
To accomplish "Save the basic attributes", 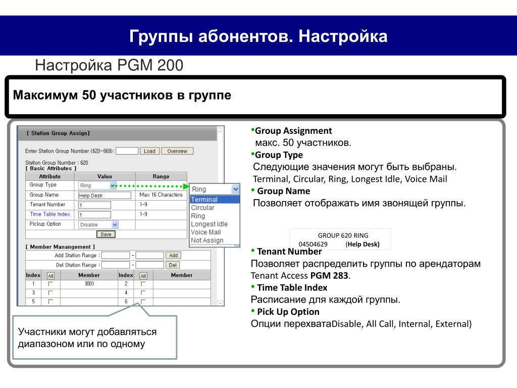I will (x=106, y=234).
